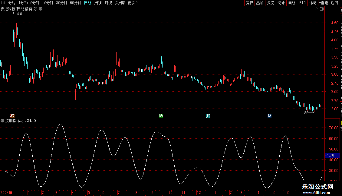Viewport: 342px width, 196px height.
Task: Open the 多周期 multi-period view
Action: pos(120,3)
